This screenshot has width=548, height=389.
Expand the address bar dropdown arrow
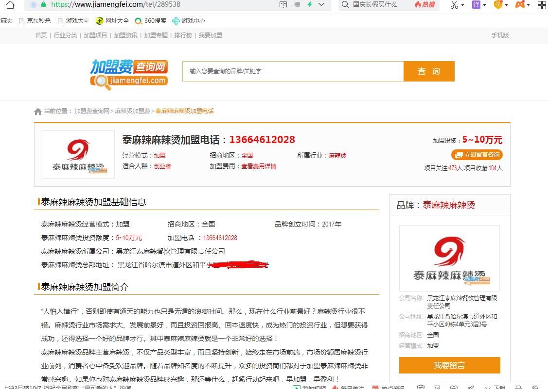point(321,4)
